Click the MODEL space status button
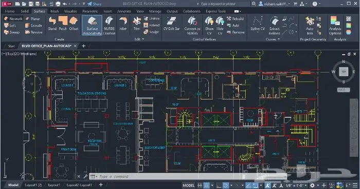 click(189, 185)
